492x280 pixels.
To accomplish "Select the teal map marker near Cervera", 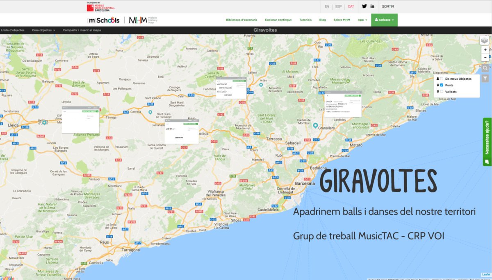I will point(150,113).
